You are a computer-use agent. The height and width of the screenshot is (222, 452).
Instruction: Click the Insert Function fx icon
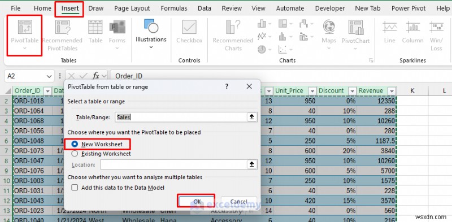[x=96, y=76]
